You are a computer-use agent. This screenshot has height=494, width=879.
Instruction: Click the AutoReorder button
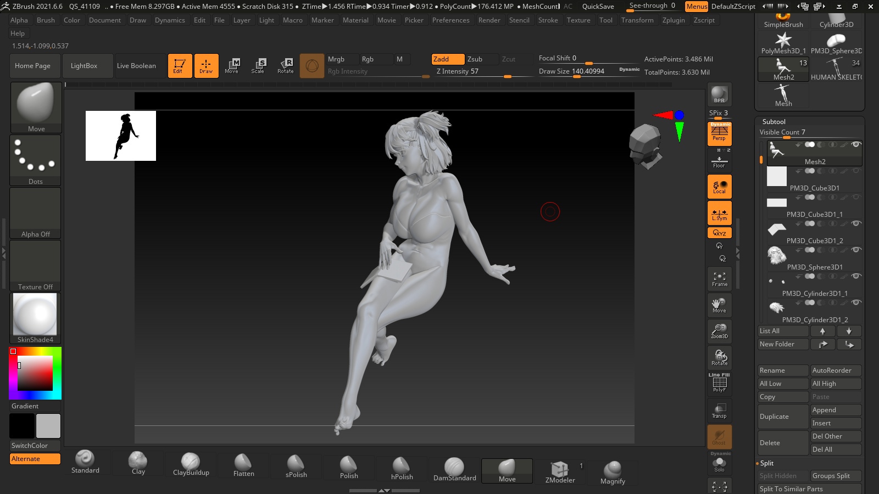coord(836,370)
